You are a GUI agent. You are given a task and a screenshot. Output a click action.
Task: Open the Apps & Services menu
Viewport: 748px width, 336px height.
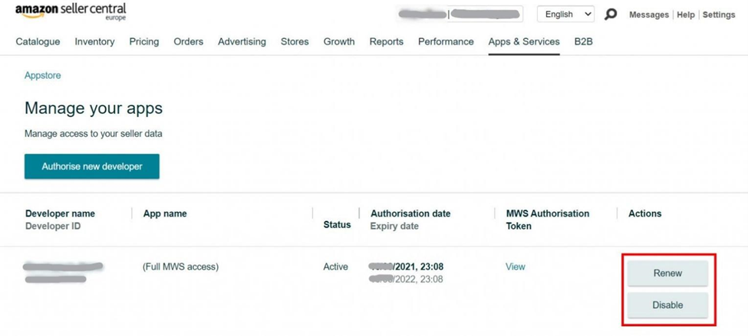pos(524,42)
